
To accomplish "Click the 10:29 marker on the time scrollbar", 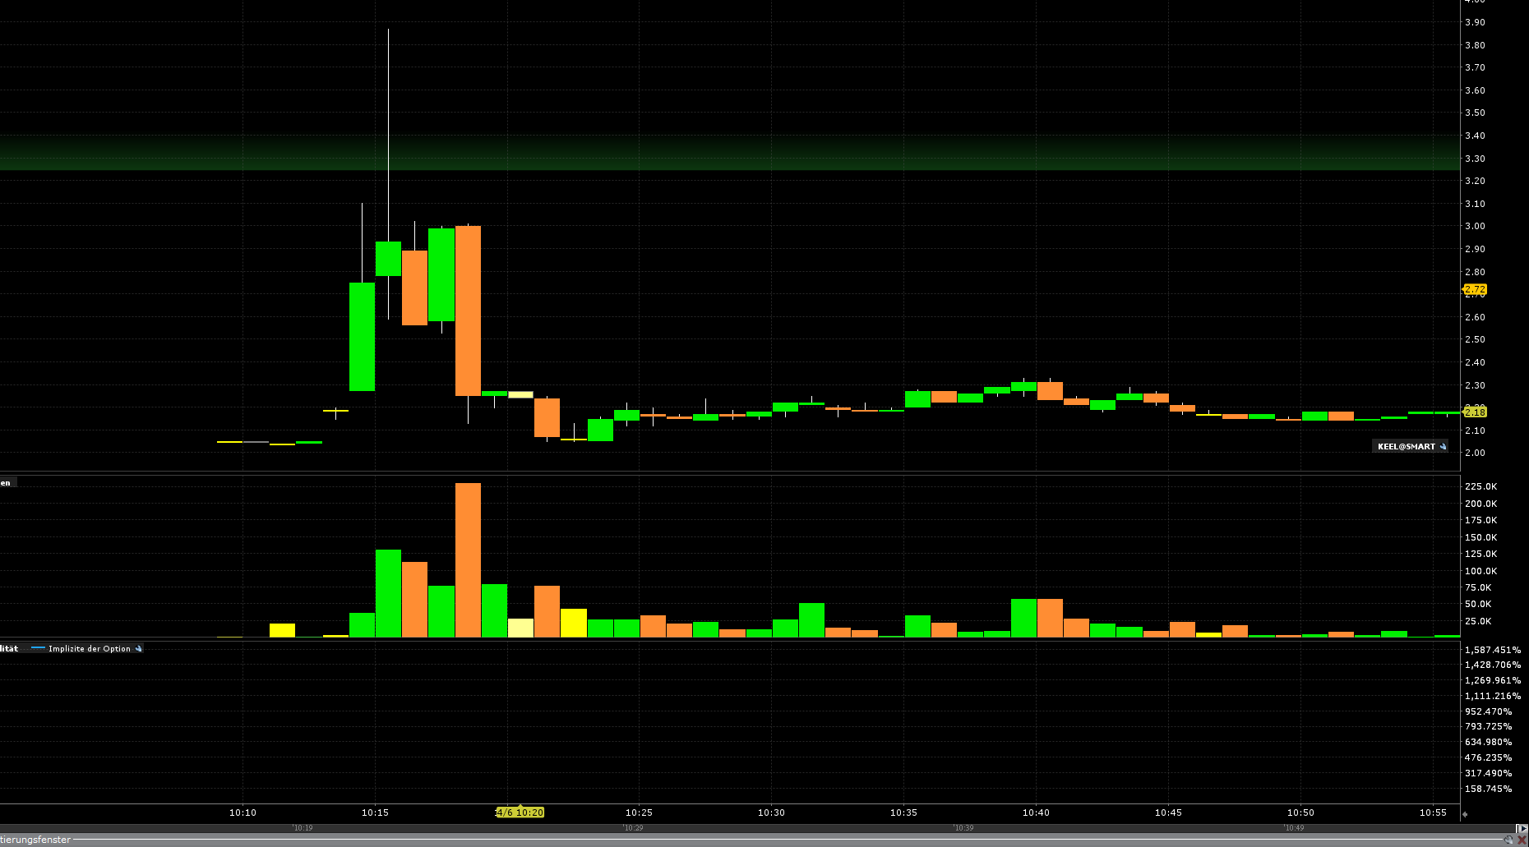I will [633, 828].
